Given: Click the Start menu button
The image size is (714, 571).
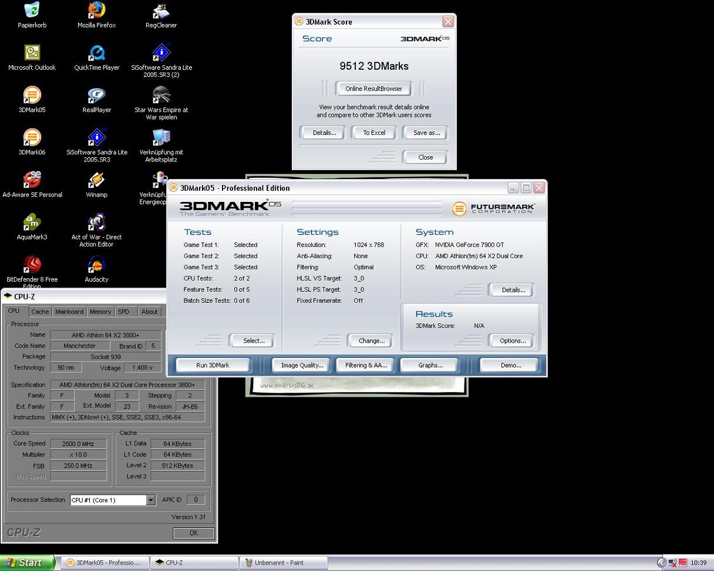Looking at the screenshot, I should click(x=27, y=562).
